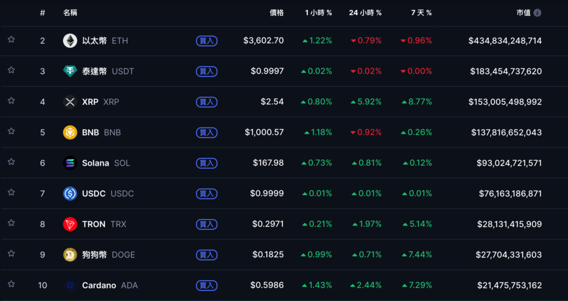
Task: Click the USDC coin logo icon
Action: (x=70, y=193)
